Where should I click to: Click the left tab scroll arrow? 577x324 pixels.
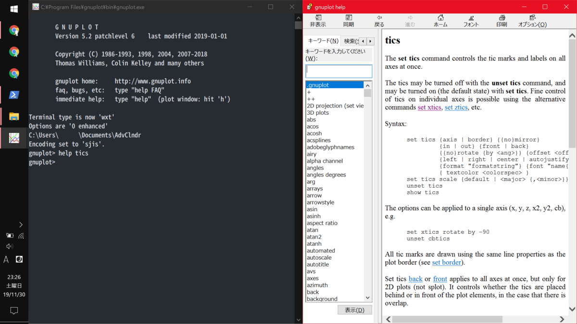coord(363,41)
